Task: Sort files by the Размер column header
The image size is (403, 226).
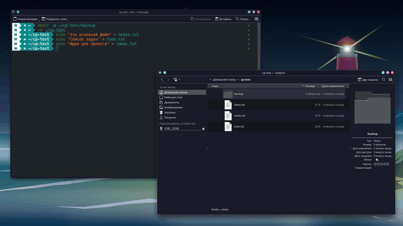Action: coord(310,86)
